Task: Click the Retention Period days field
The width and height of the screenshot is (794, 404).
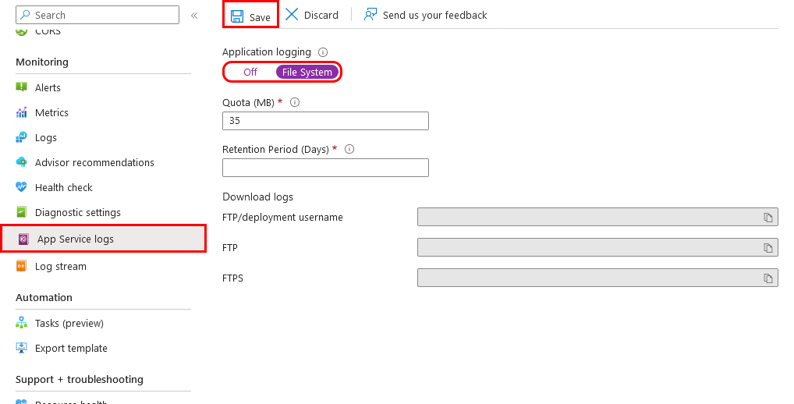Action: (325, 168)
